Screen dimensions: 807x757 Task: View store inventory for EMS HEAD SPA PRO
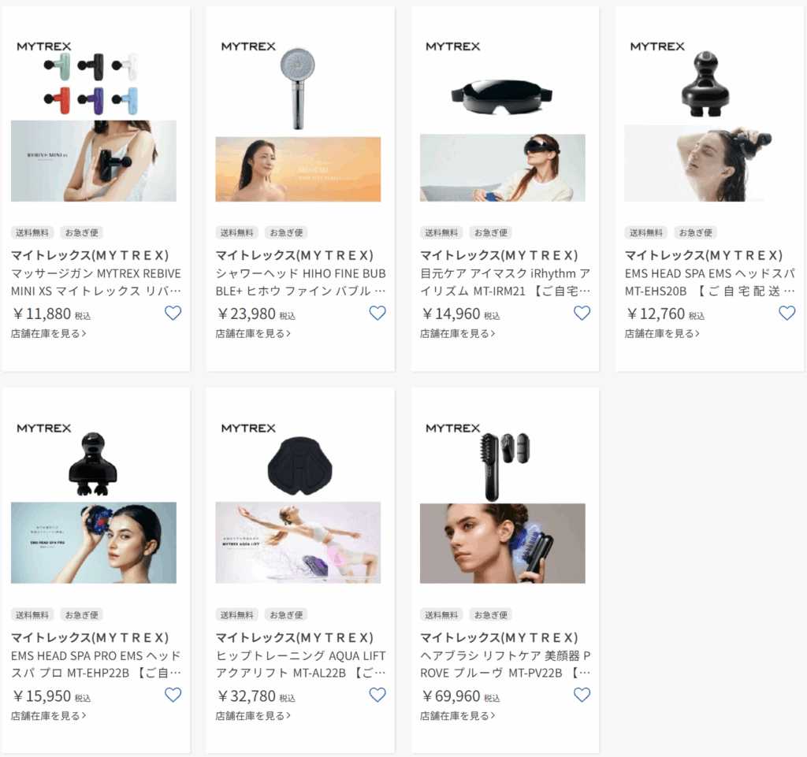[48, 716]
